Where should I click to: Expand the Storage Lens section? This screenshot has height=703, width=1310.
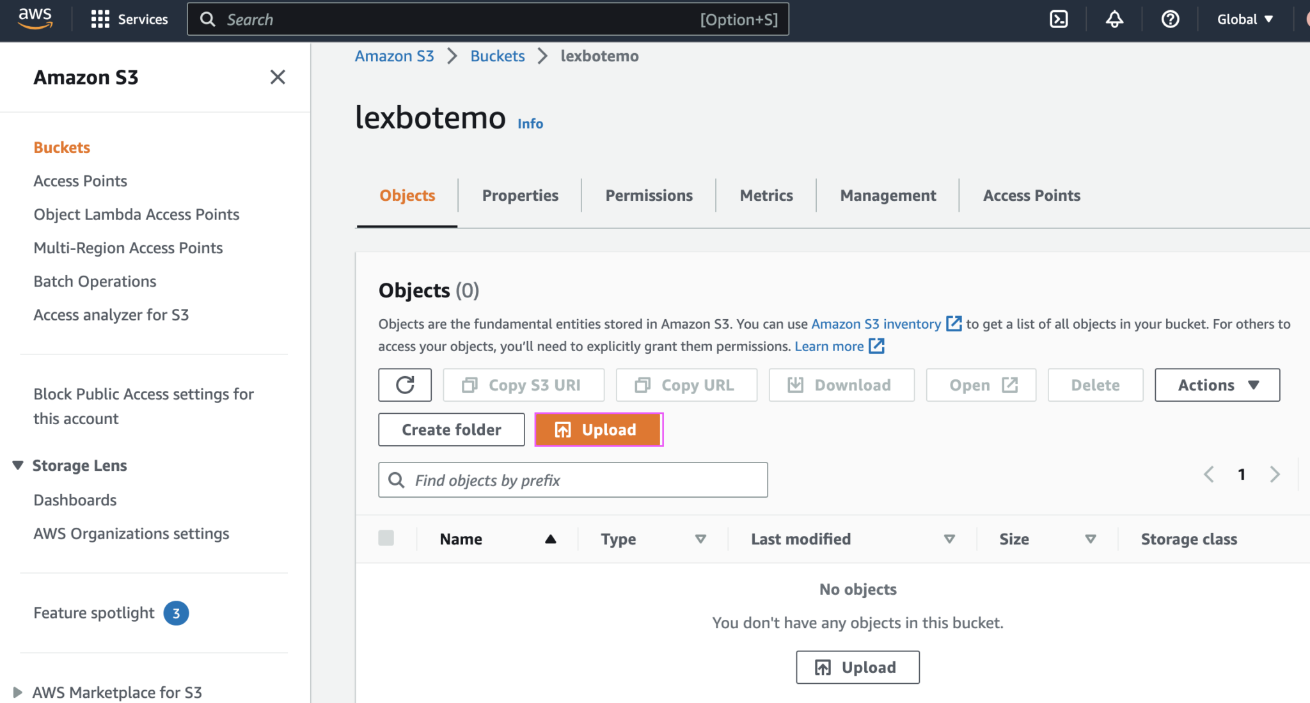[17, 465]
